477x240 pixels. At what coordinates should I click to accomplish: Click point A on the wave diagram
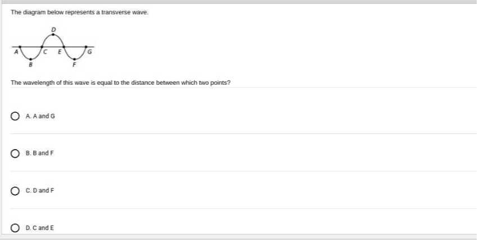coord(20,47)
